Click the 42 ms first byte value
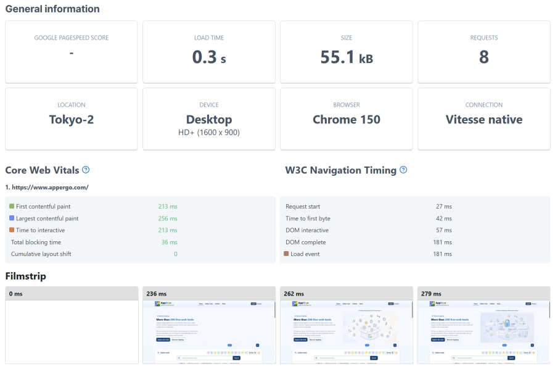Screen dimensions: 555x369 [444, 218]
